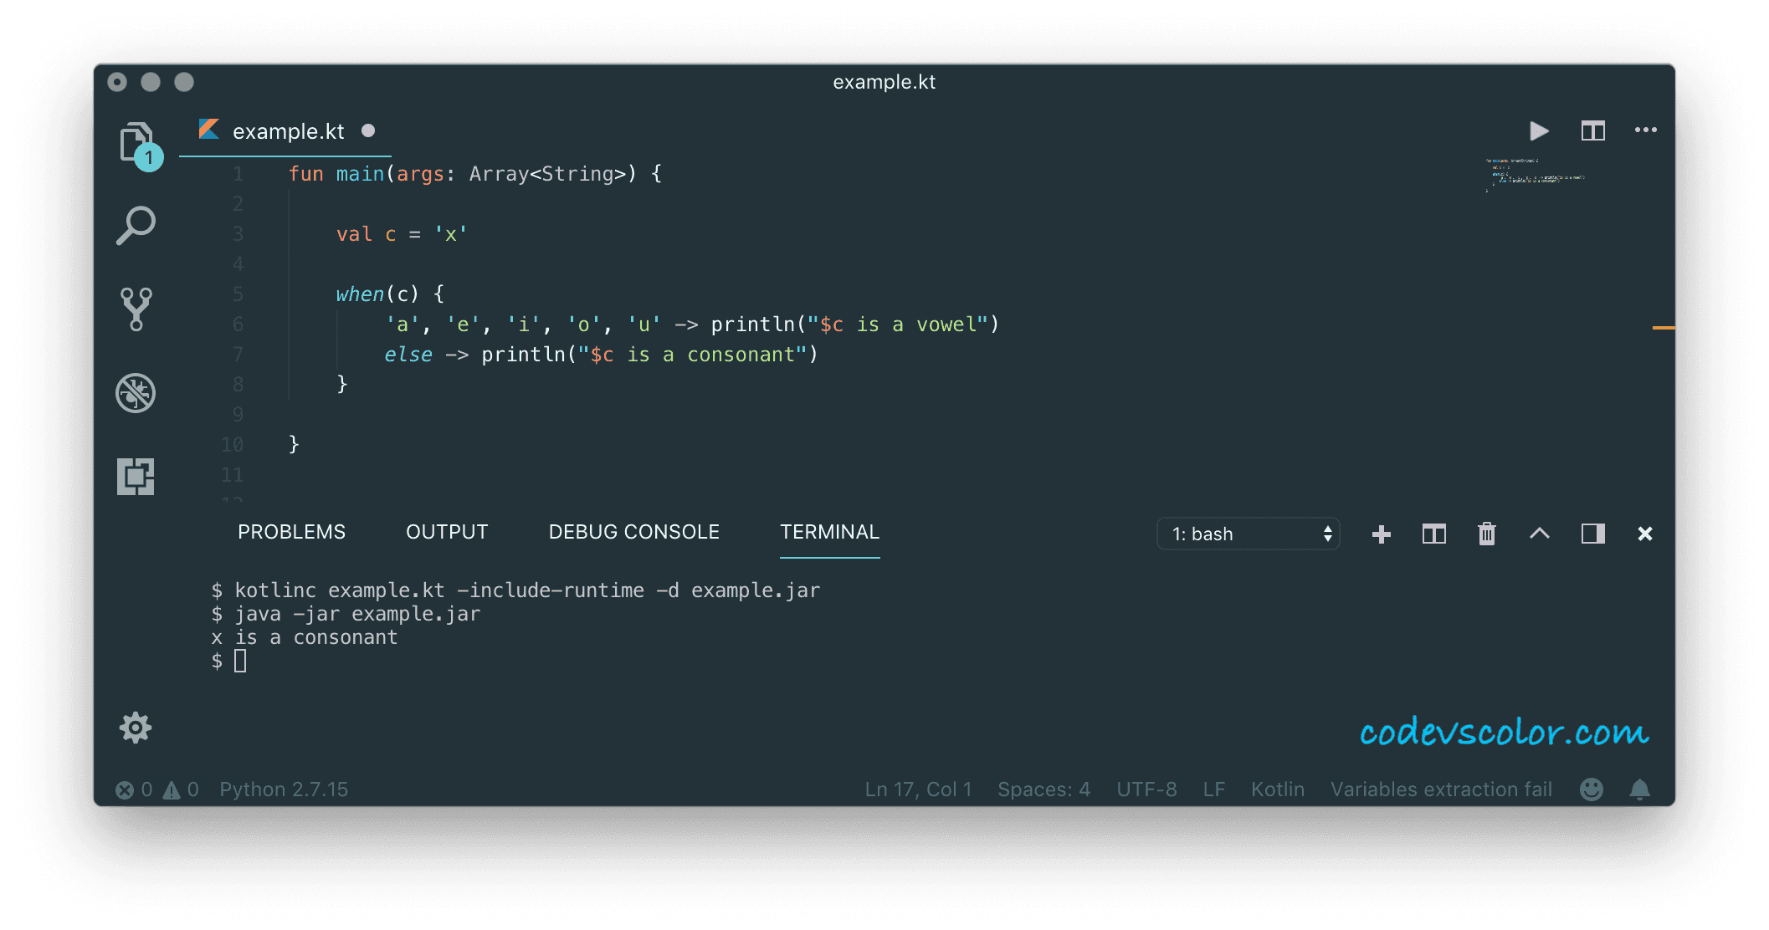Screen dimensions: 1769x930
Task: Click 'Variables extraction fail' status message
Action: click(x=1441, y=789)
